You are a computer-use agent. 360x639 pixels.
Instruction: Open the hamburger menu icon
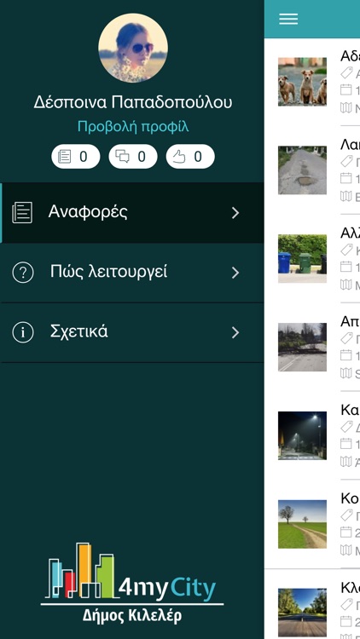pos(288,19)
